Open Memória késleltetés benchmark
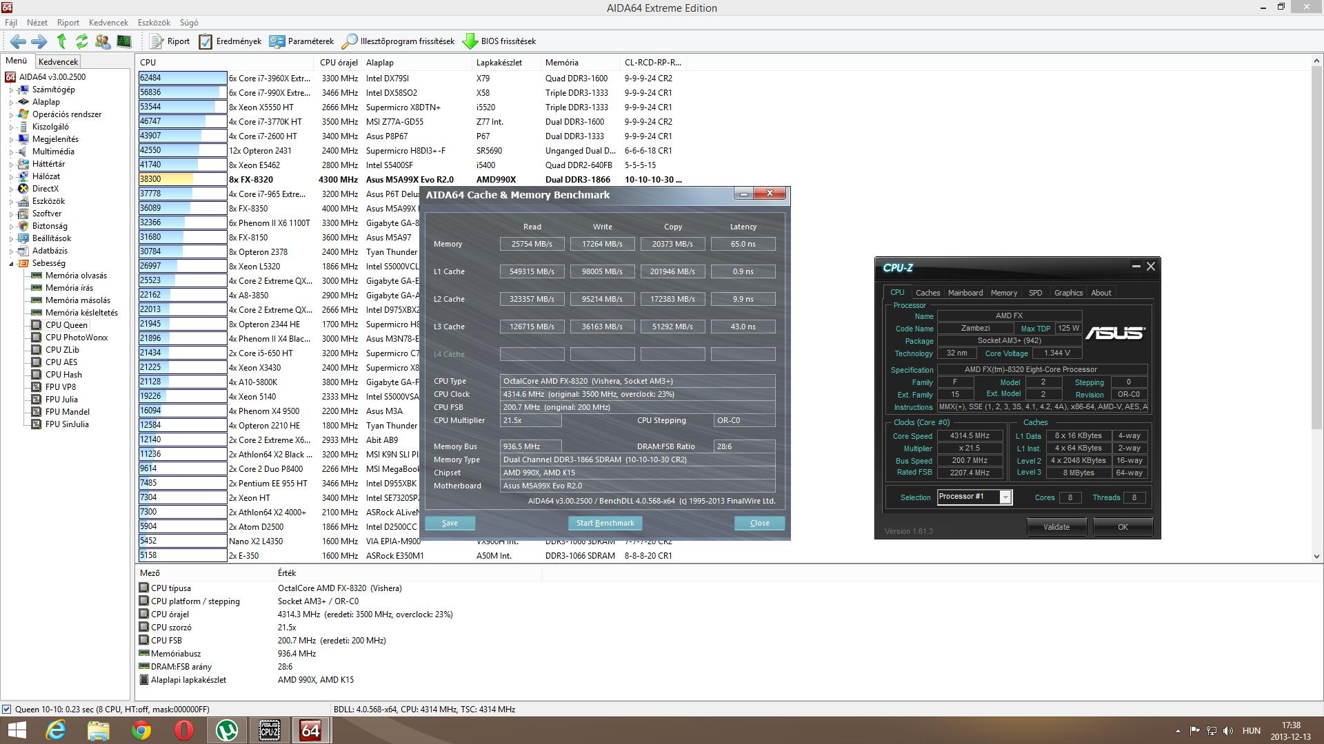Image resolution: width=1324 pixels, height=744 pixels. click(x=81, y=313)
